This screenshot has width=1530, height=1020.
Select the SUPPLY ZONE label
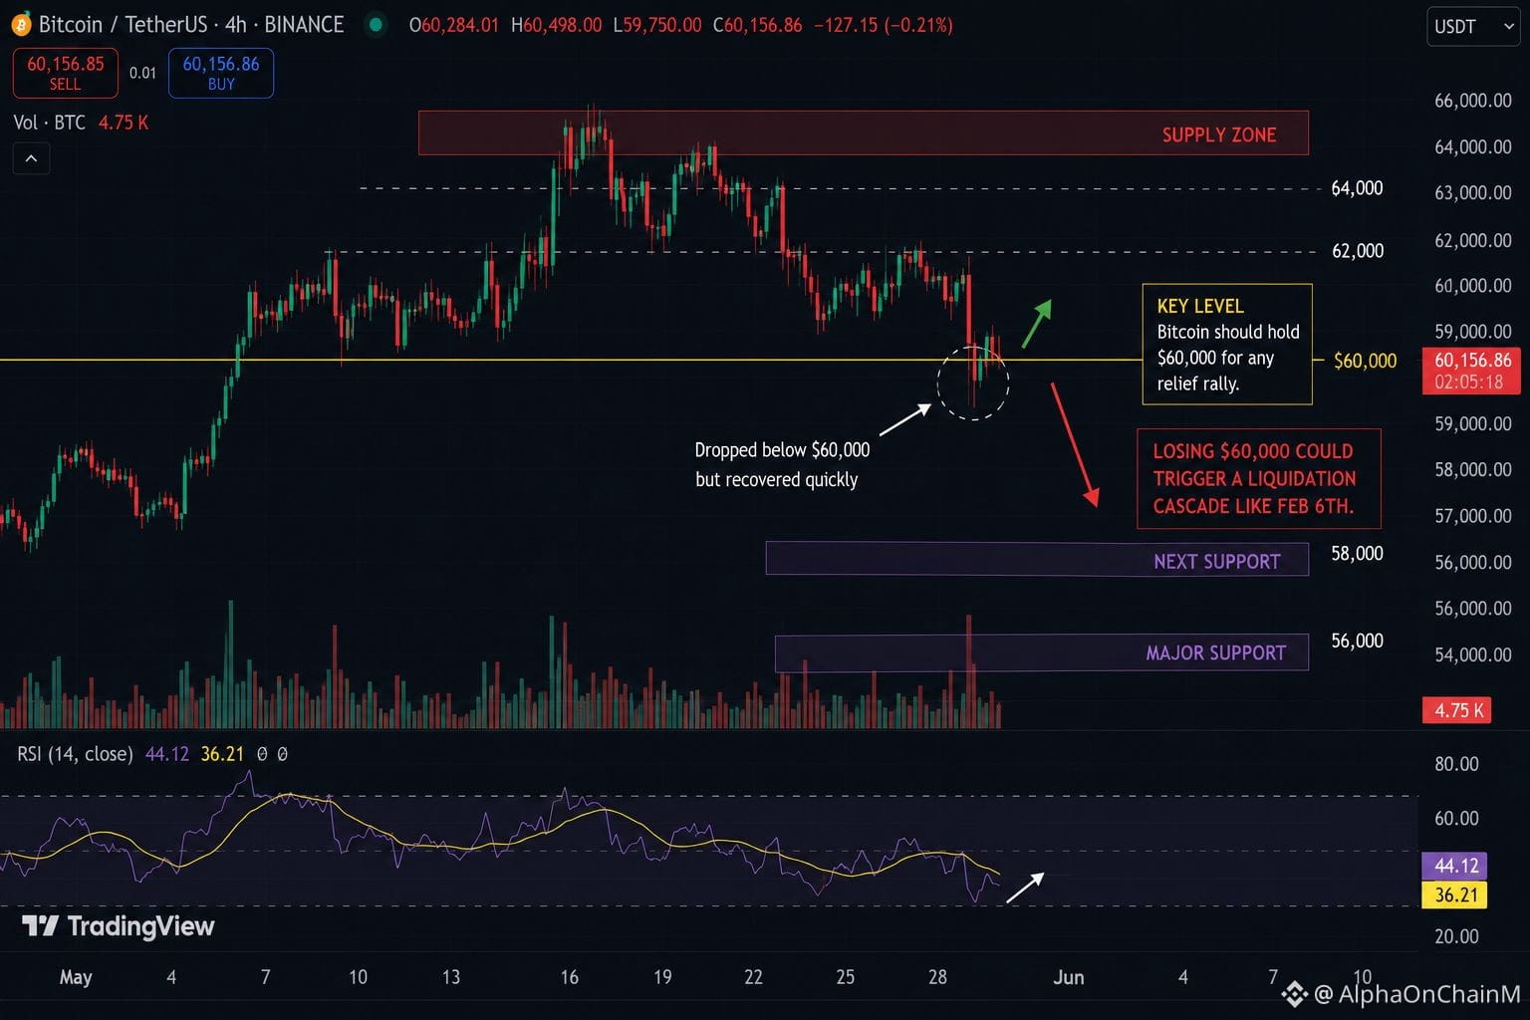point(1219,134)
